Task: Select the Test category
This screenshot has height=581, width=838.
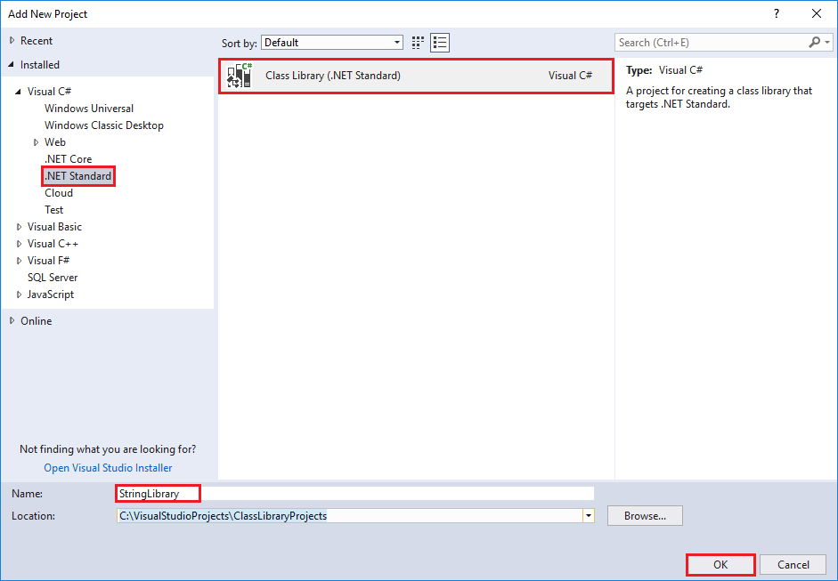Action: [x=54, y=209]
